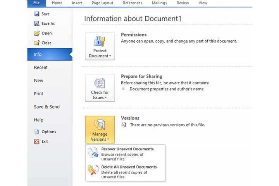Screen dimensions: 279x186
Task: Open the File tab
Action: coord(36,3)
